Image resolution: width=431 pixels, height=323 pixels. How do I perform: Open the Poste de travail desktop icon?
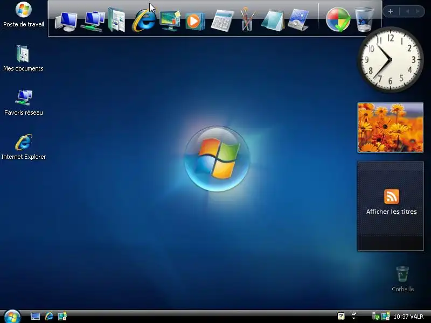coord(23,15)
